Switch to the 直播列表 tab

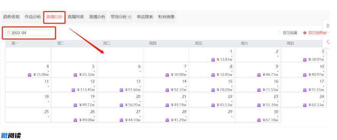pyautogui.click(x=76, y=17)
